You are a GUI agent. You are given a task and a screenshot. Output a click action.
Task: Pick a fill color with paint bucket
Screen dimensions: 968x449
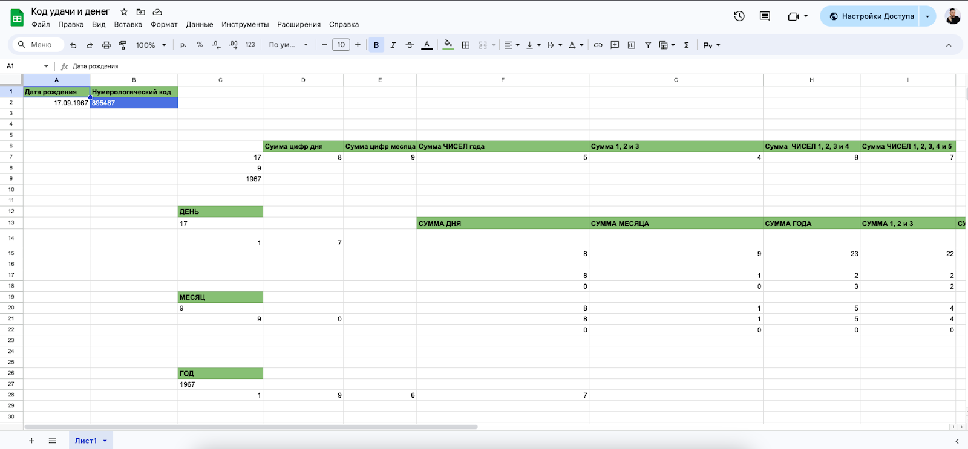[448, 45]
